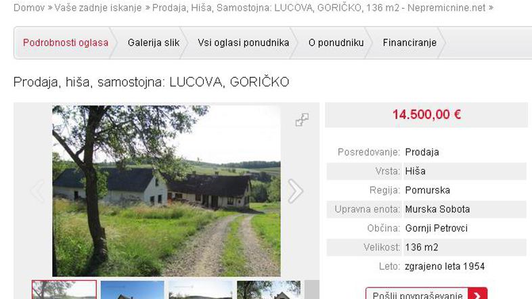532x299 pixels.
Task: Click the 14.500,00 € price box
Action: 426,114
